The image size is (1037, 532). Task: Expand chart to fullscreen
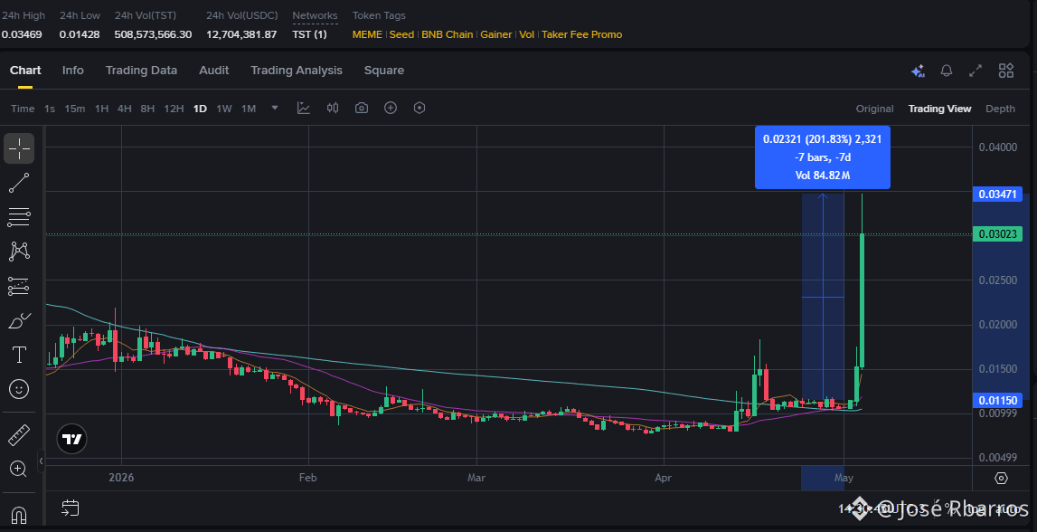click(x=976, y=71)
